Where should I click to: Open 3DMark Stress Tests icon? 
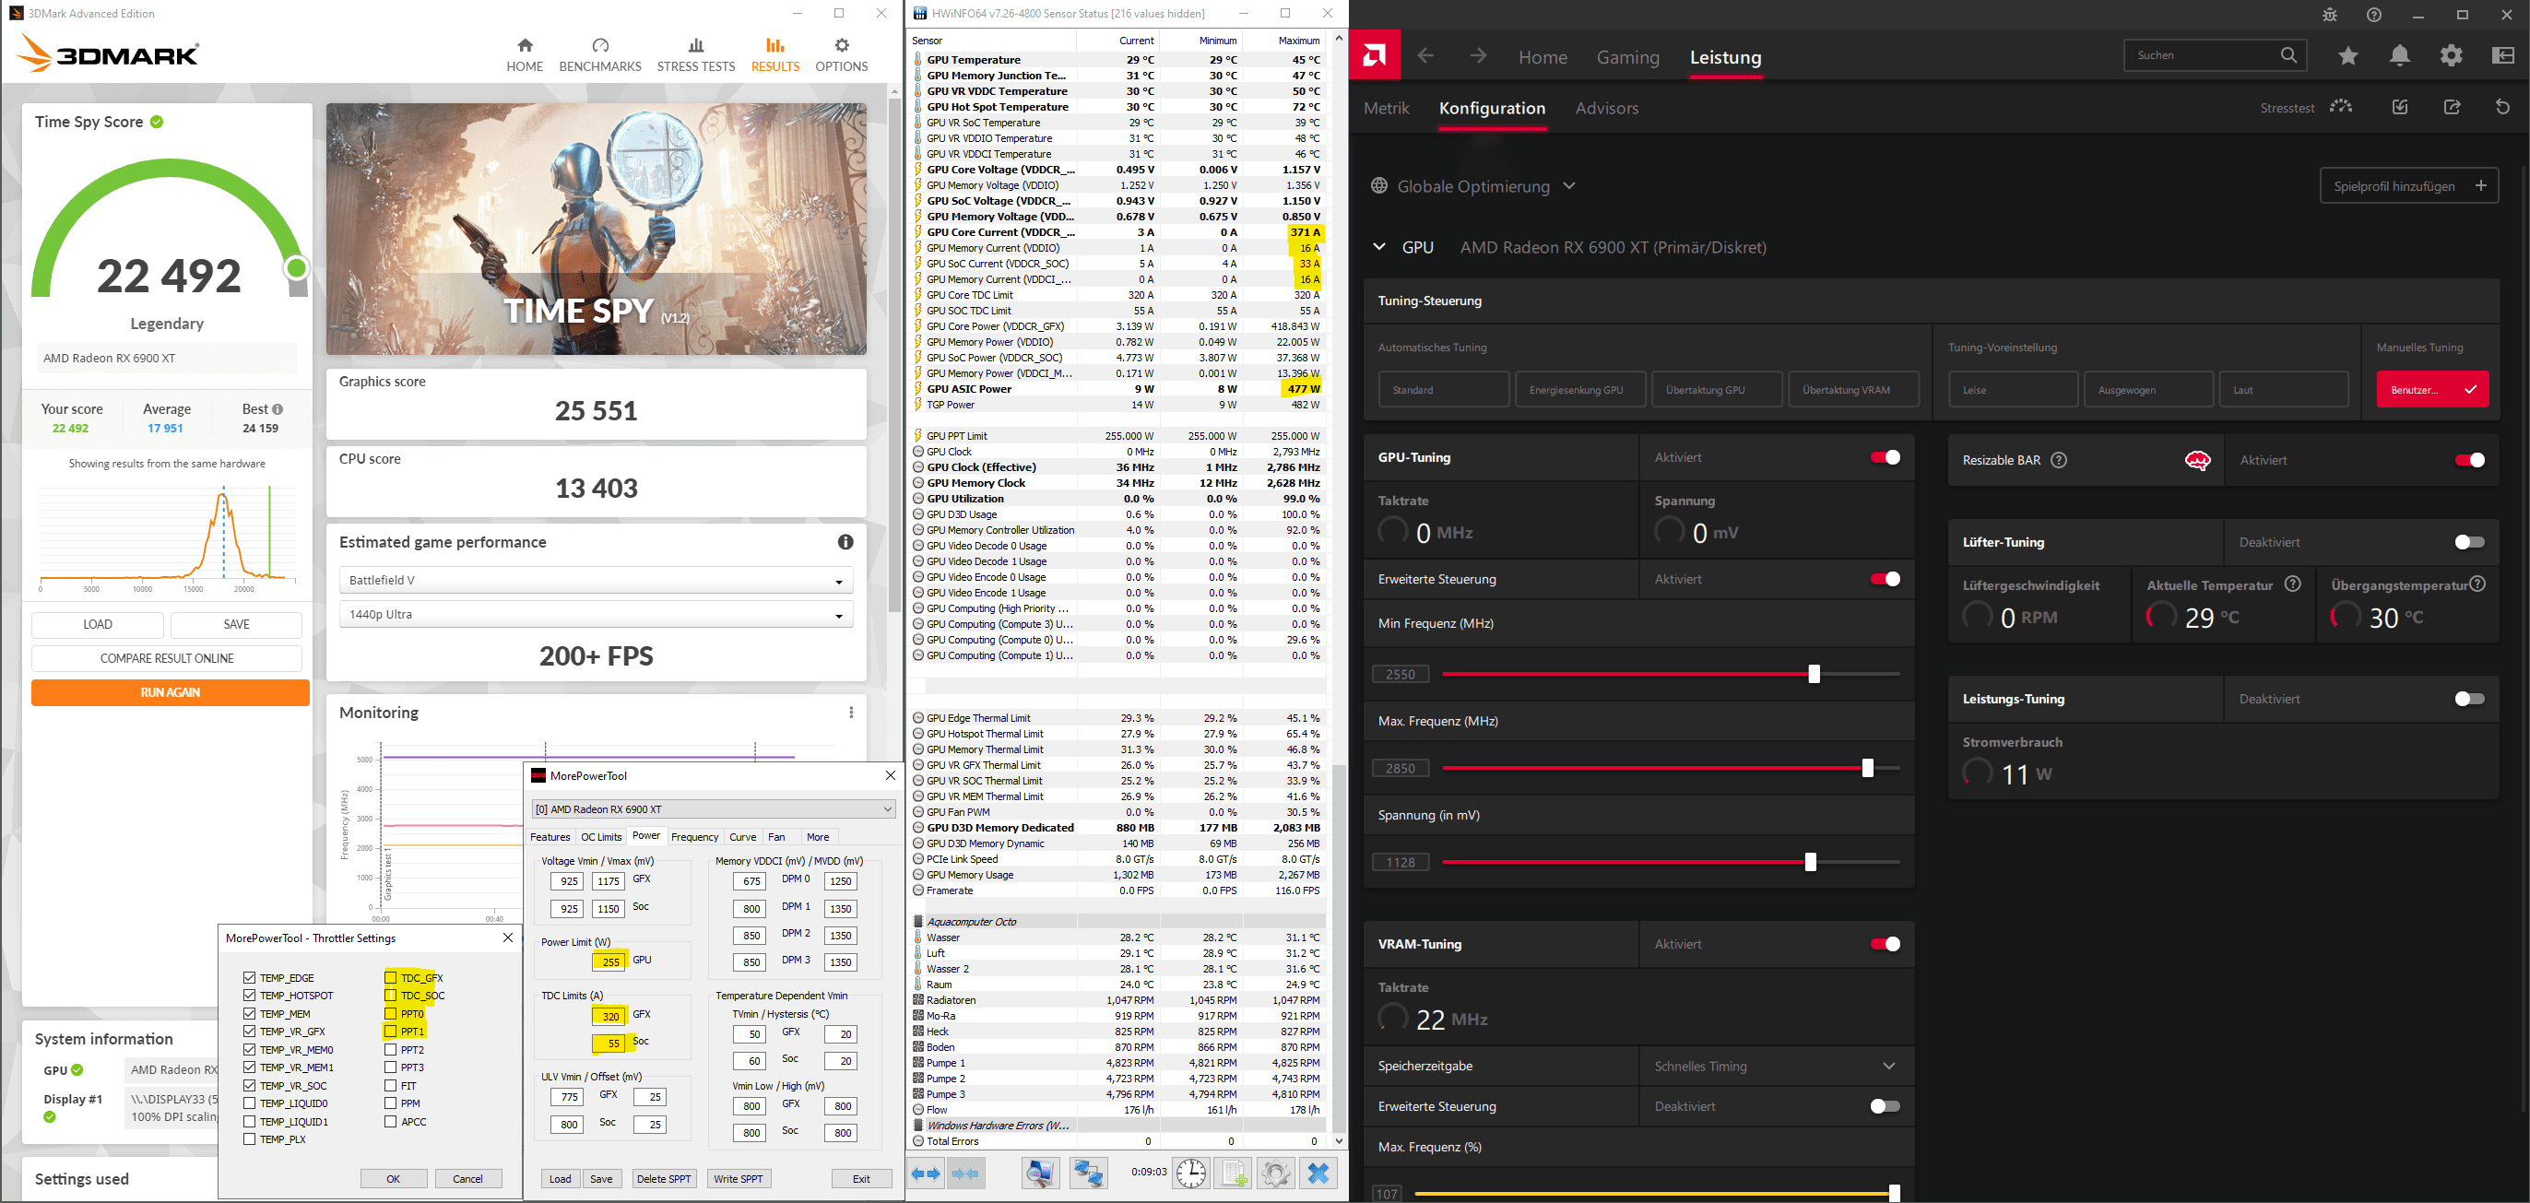(695, 46)
